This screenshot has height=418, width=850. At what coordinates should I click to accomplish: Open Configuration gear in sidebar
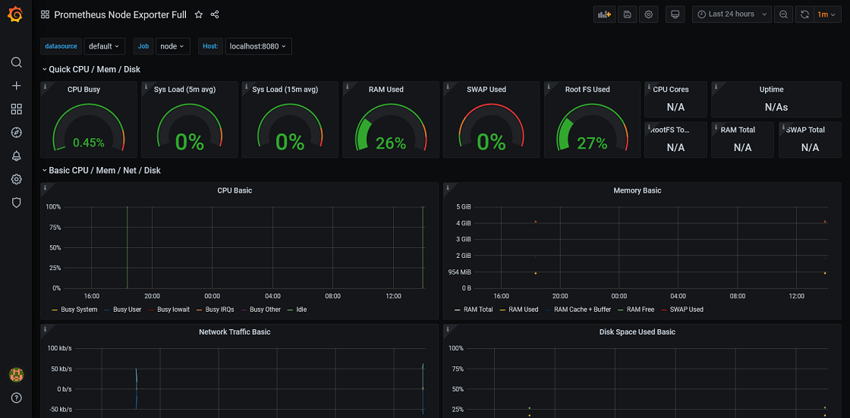click(x=16, y=179)
